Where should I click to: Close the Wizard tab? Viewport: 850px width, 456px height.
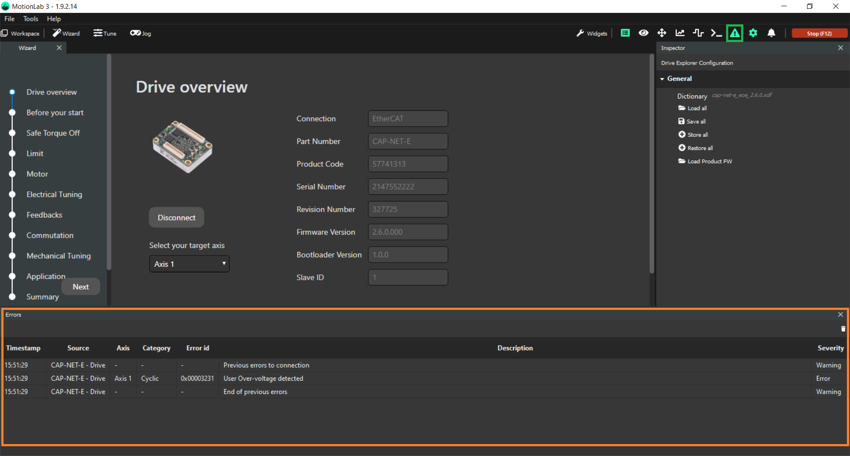(59, 47)
